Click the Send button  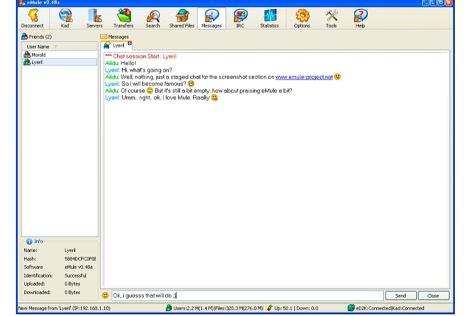coord(400,295)
